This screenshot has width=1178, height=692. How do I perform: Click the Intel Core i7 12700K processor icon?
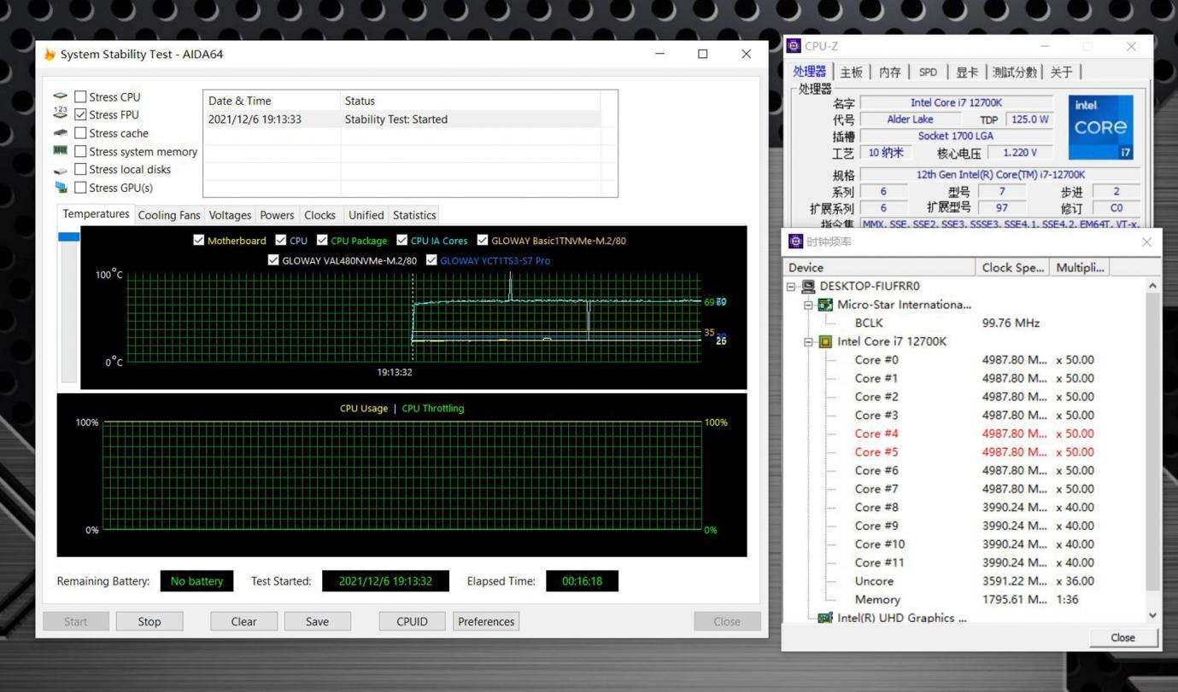(x=825, y=341)
